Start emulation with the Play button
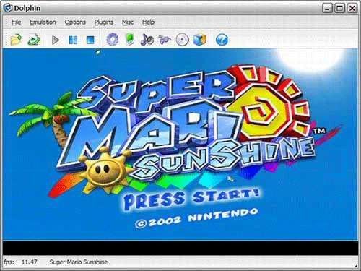Image resolution: width=361 pixels, height=271 pixels. point(56,40)
